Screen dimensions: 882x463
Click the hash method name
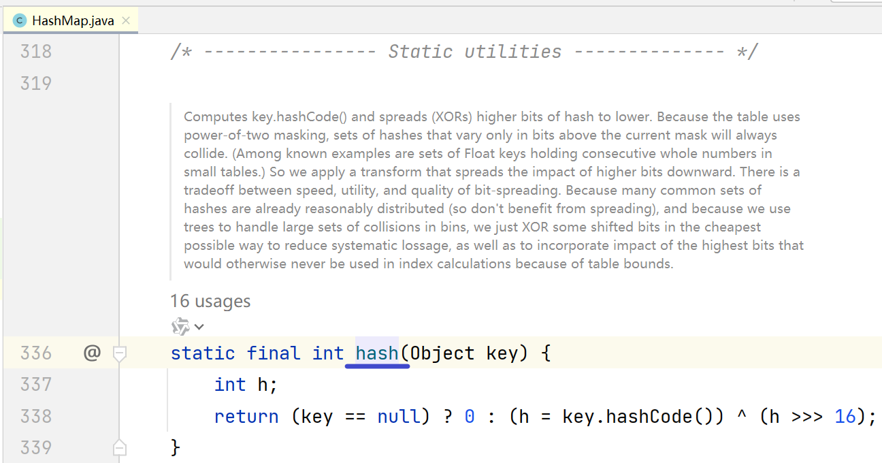click(x=377, y=353)
